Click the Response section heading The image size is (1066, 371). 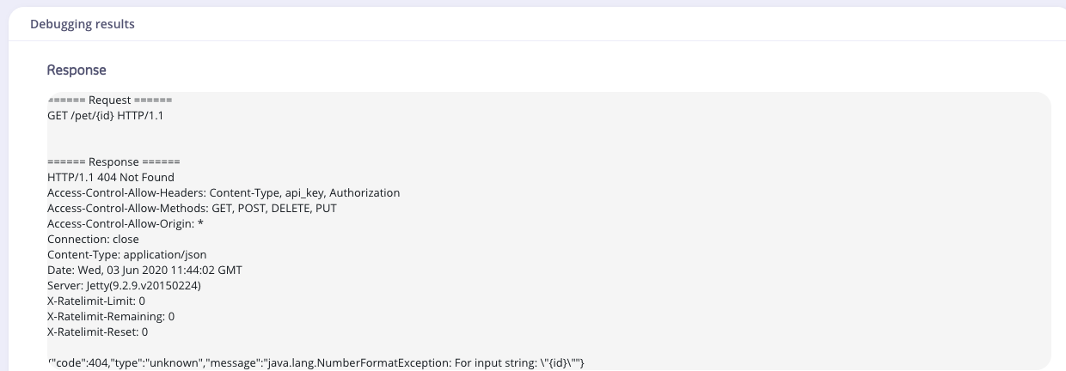tap(77, 70)
